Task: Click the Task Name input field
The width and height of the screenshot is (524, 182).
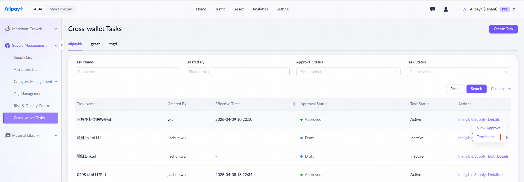Action: coord(127,72)
